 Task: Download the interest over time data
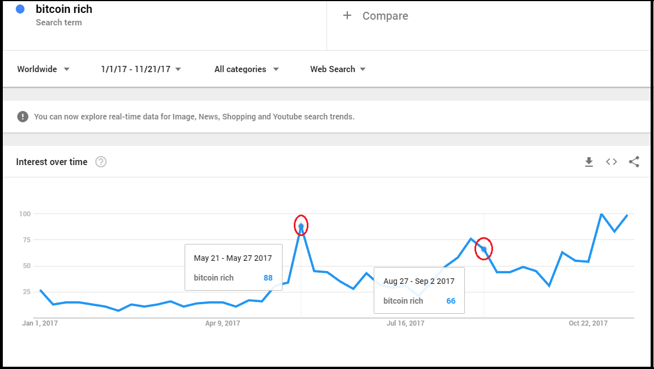589,162
